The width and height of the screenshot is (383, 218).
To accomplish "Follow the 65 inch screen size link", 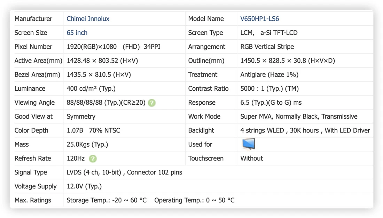I will [x=77, y=33].
